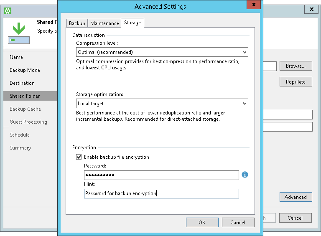Select the Storage tab

coord(132,23)
